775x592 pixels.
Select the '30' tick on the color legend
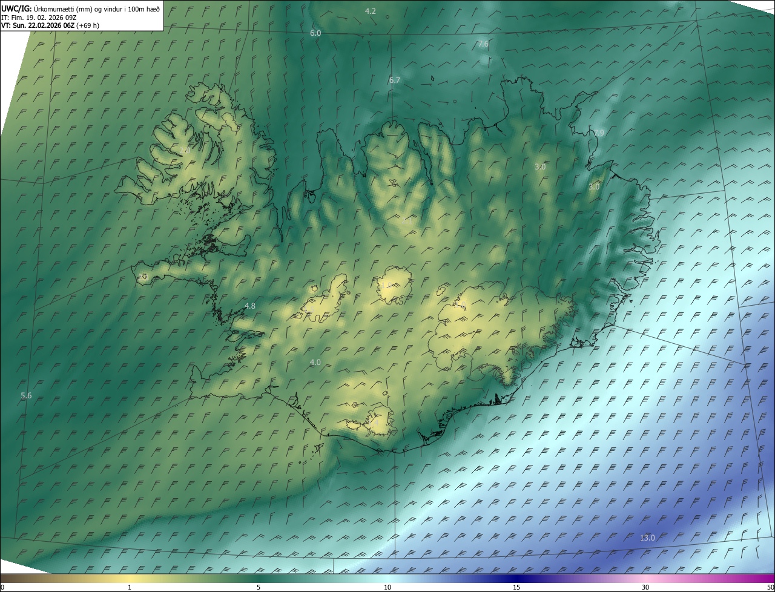[x=645, y=587]
